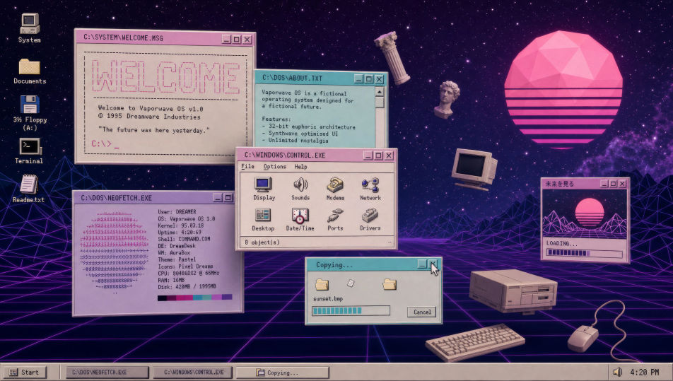Open Display settings in Control panel
Image resolution: width=673 pixels, height=381 pixels.
coord(264,189)
